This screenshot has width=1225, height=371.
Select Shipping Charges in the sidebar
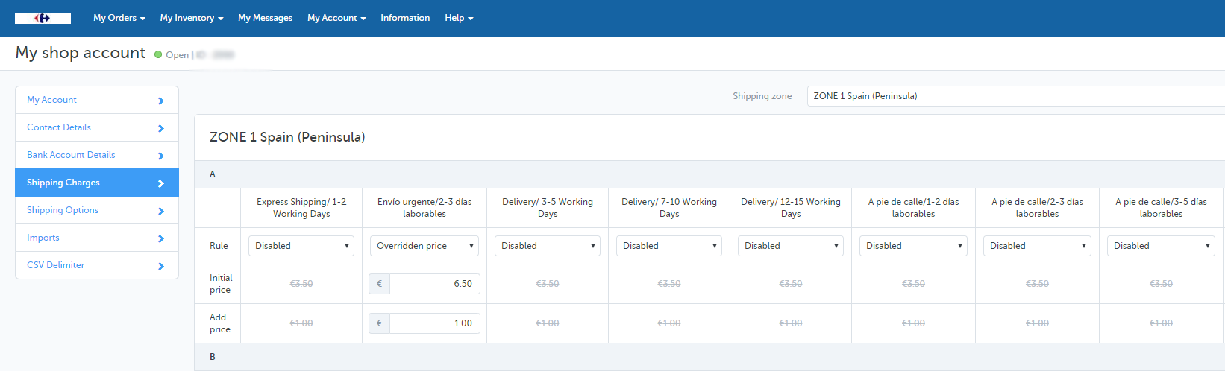pyautogui.click(x=97, y=183)
